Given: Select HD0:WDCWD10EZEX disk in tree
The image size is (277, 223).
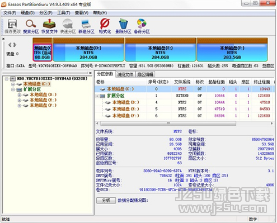Looking at the screenshot, I should click(52, 79).
